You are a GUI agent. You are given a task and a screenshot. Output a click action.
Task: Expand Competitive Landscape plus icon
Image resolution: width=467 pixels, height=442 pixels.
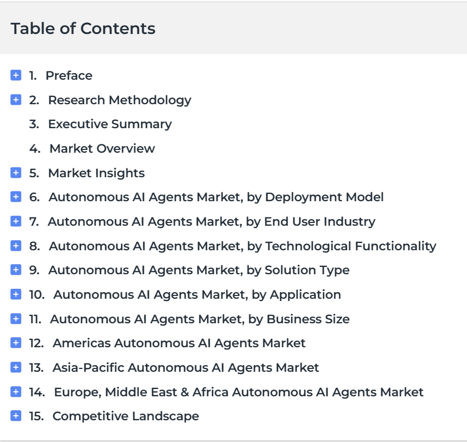click(x=16, y=416)
